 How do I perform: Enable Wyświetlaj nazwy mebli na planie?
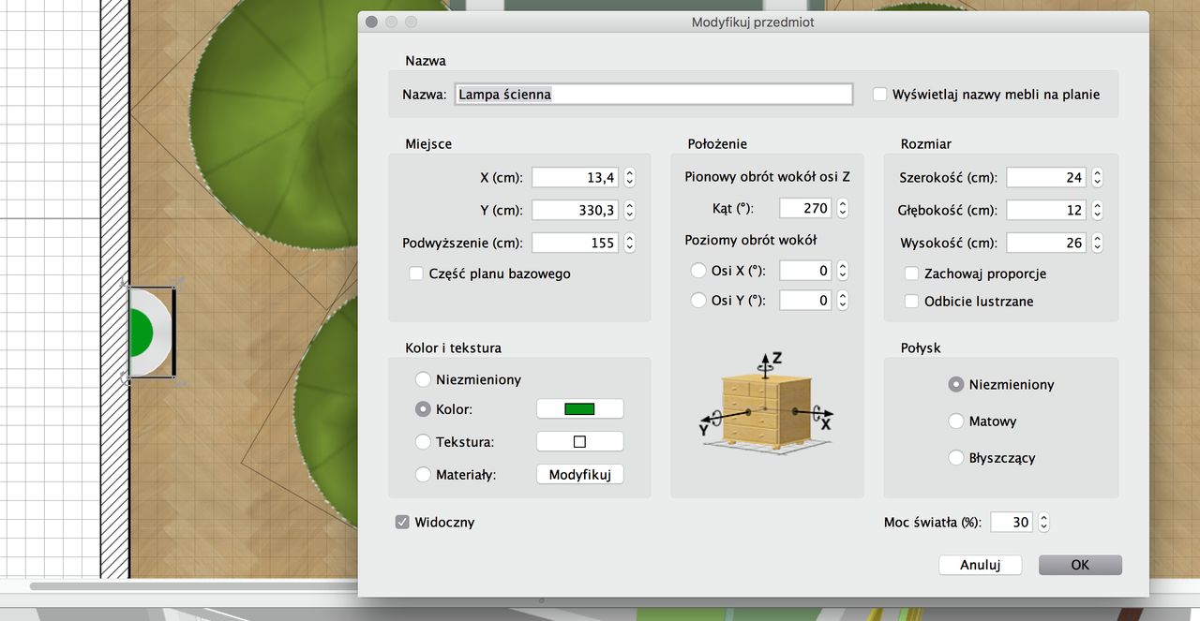(x=879, y=95)
